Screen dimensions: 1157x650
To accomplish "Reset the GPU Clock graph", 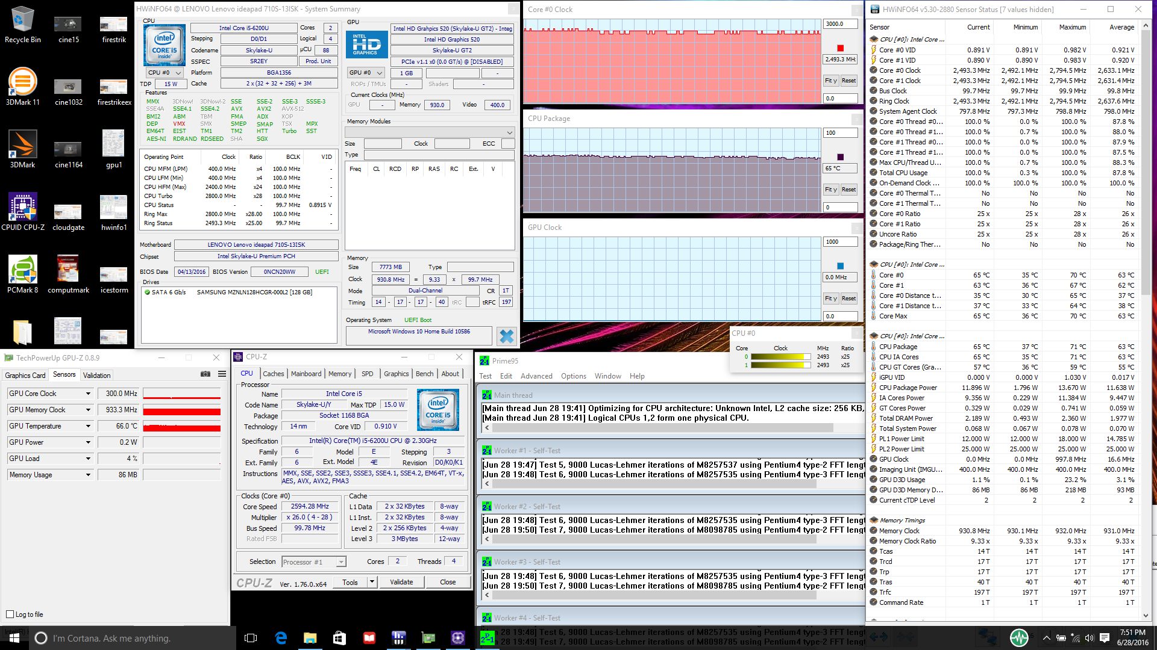I will click(848, 299).
